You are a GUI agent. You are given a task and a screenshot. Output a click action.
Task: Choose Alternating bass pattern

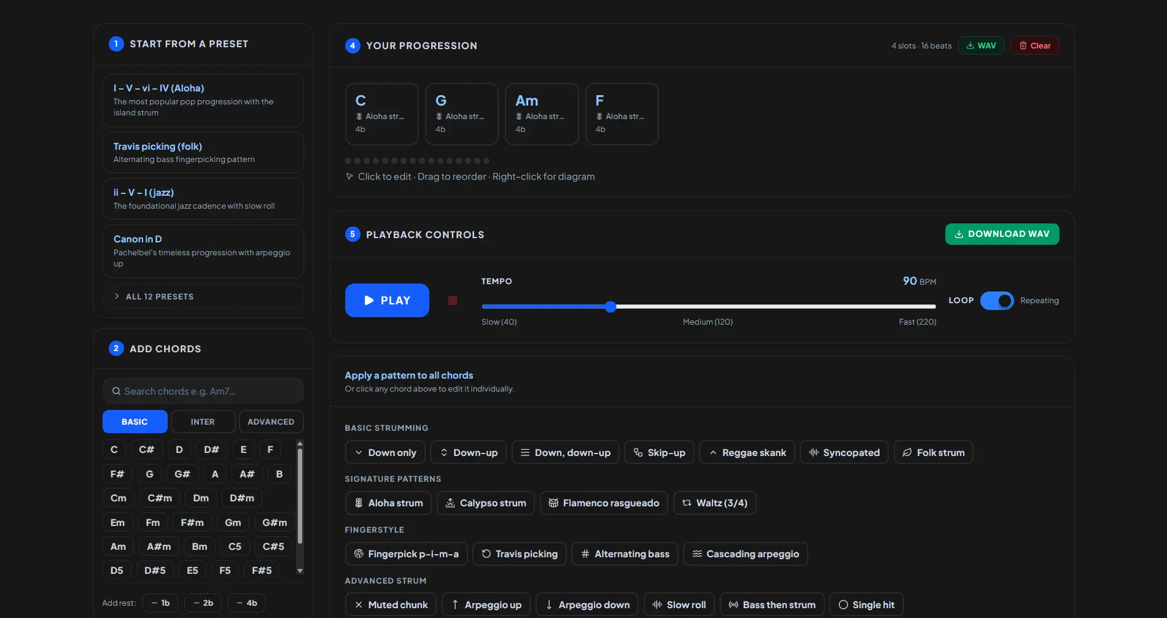tap(625, 554)
